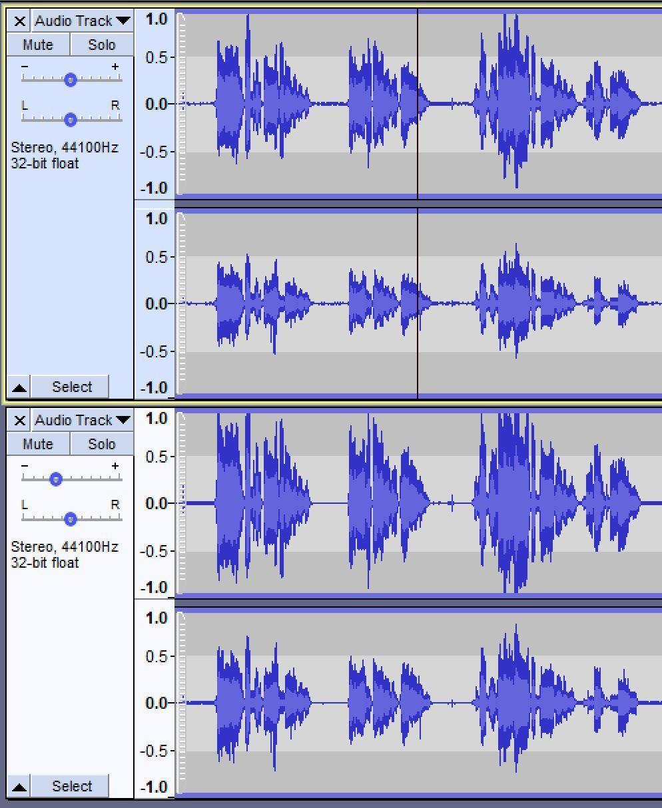Mute the second audio track
Screen dimensions: 662x808
tap(37, 444)
